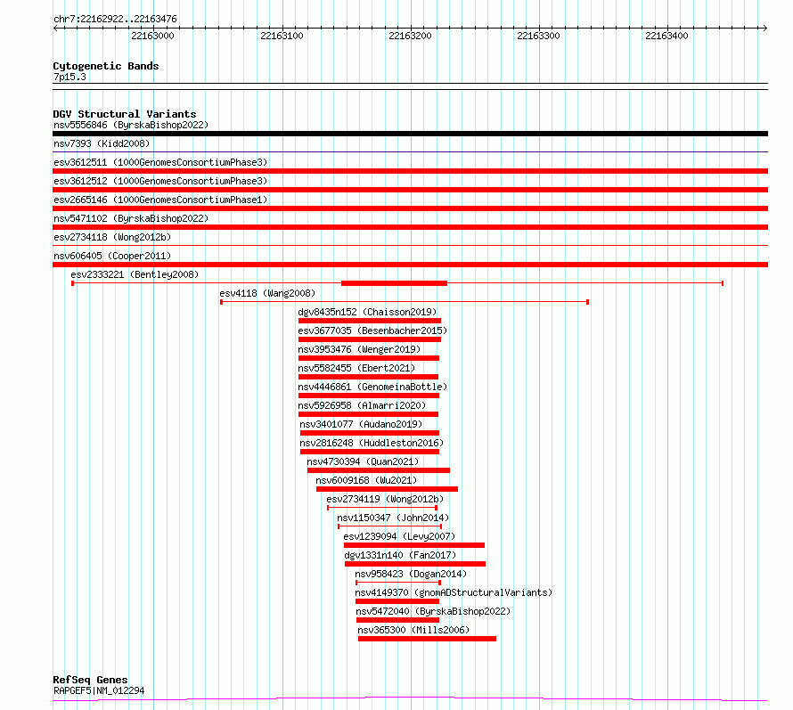Click the 7p15.3 cytogenetic band label
The height and width of the screenshot is (710, 793).
tap(69, 77)
